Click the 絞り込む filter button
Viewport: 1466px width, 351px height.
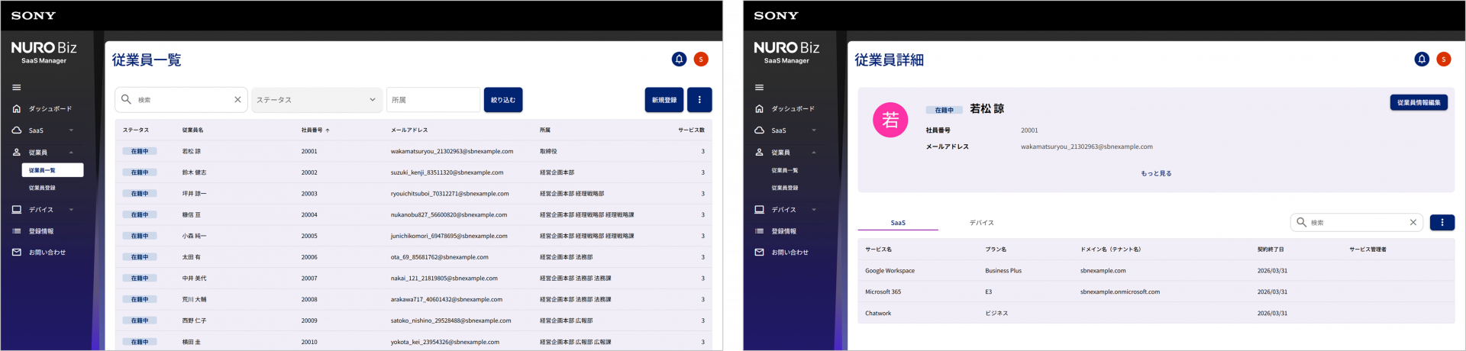503,100
